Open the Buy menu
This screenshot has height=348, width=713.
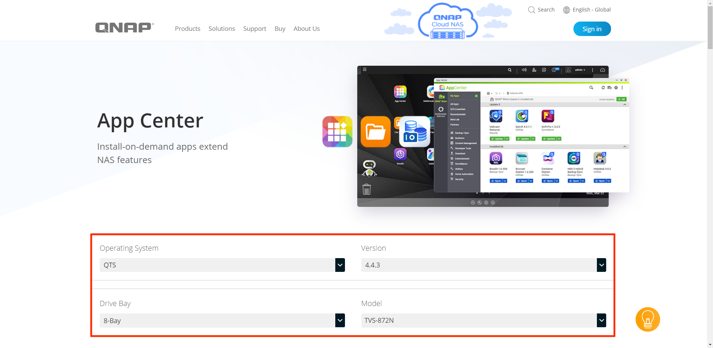[x=280, y=29]
